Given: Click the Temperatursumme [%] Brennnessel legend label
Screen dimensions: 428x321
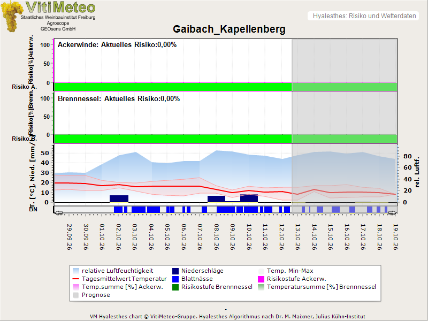Looking at the screenshot, I should (322, 287).
